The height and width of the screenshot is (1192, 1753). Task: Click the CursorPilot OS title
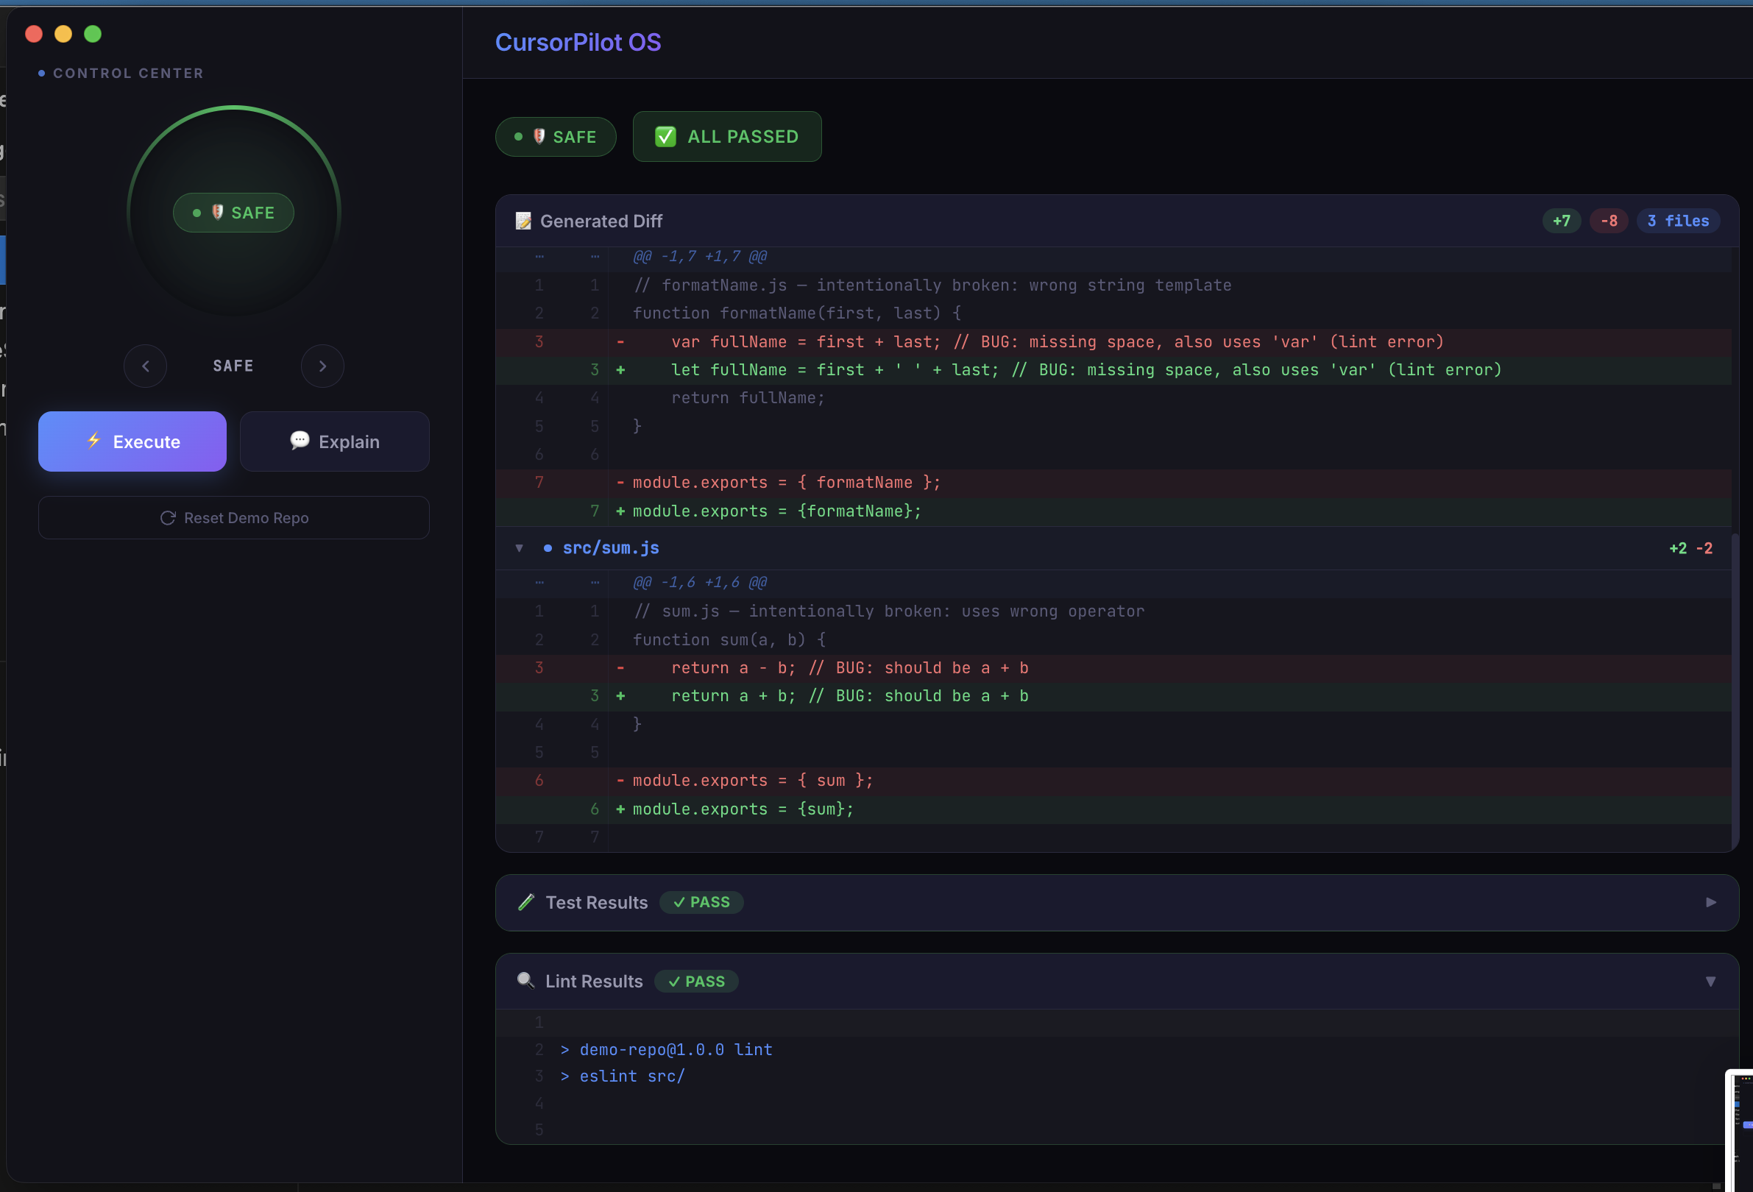pyautogui.click(x=577, y=42)
